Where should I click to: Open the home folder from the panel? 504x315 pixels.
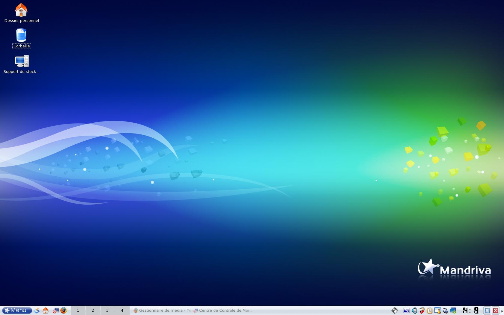tap(46, 310)
